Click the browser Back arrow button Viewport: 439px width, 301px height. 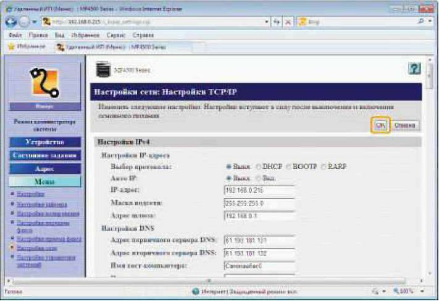pos(10,22)
